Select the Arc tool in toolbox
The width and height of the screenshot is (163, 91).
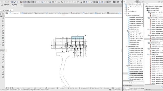tap(3, 64)
